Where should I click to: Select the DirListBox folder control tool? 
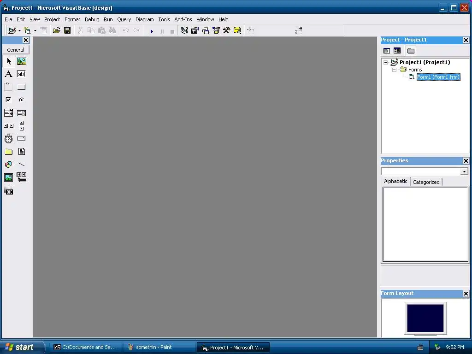click(x=9, y=151)
